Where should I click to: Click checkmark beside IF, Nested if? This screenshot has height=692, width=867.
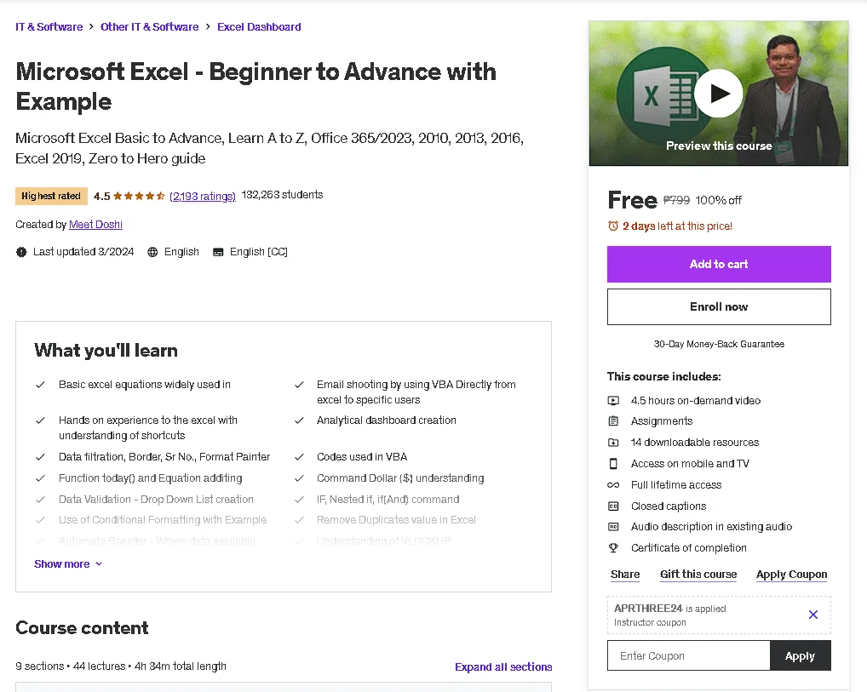coord(299,500)
